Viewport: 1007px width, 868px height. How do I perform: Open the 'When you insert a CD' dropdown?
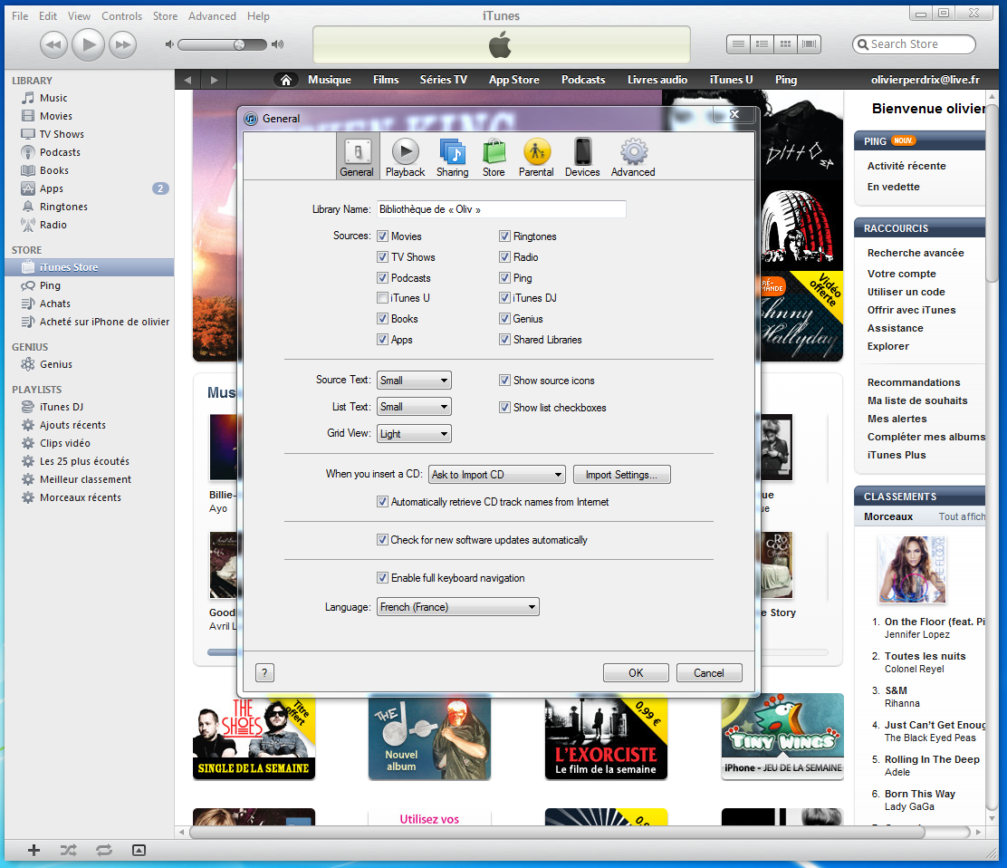click(496, 474)
